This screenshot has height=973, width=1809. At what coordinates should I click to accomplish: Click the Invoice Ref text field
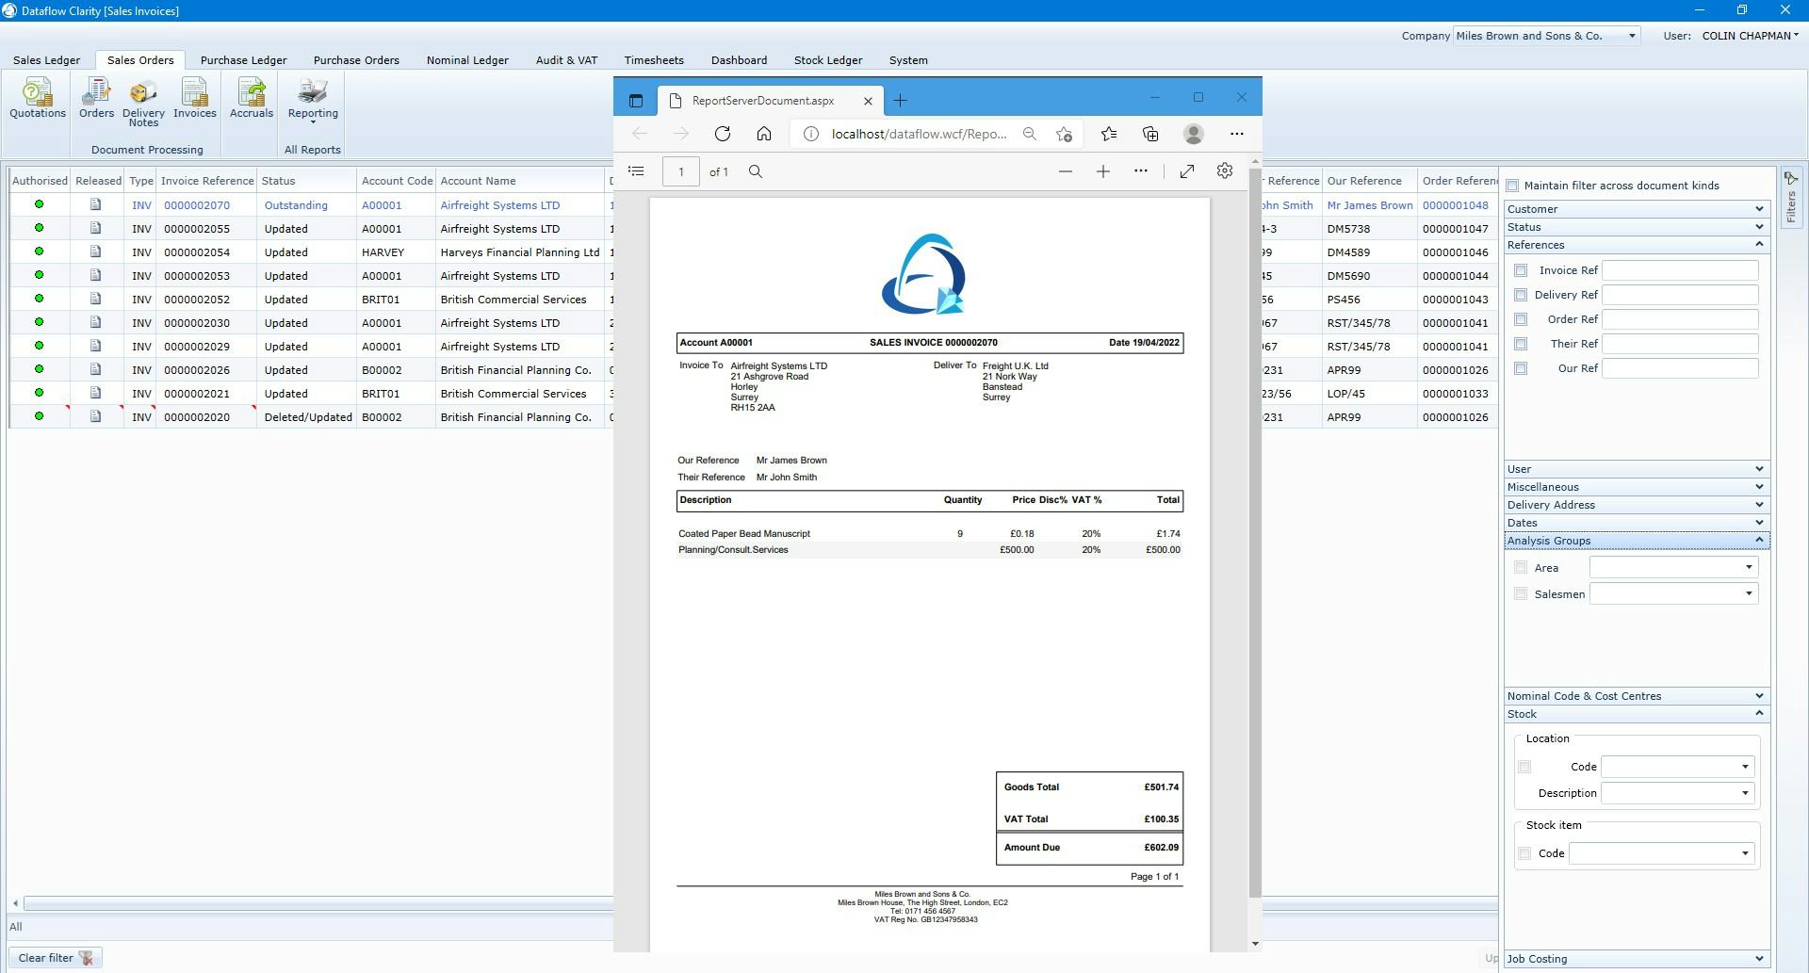coord(1681,270)
